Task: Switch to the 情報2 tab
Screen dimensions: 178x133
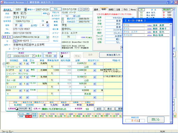Action: point(111,9)
